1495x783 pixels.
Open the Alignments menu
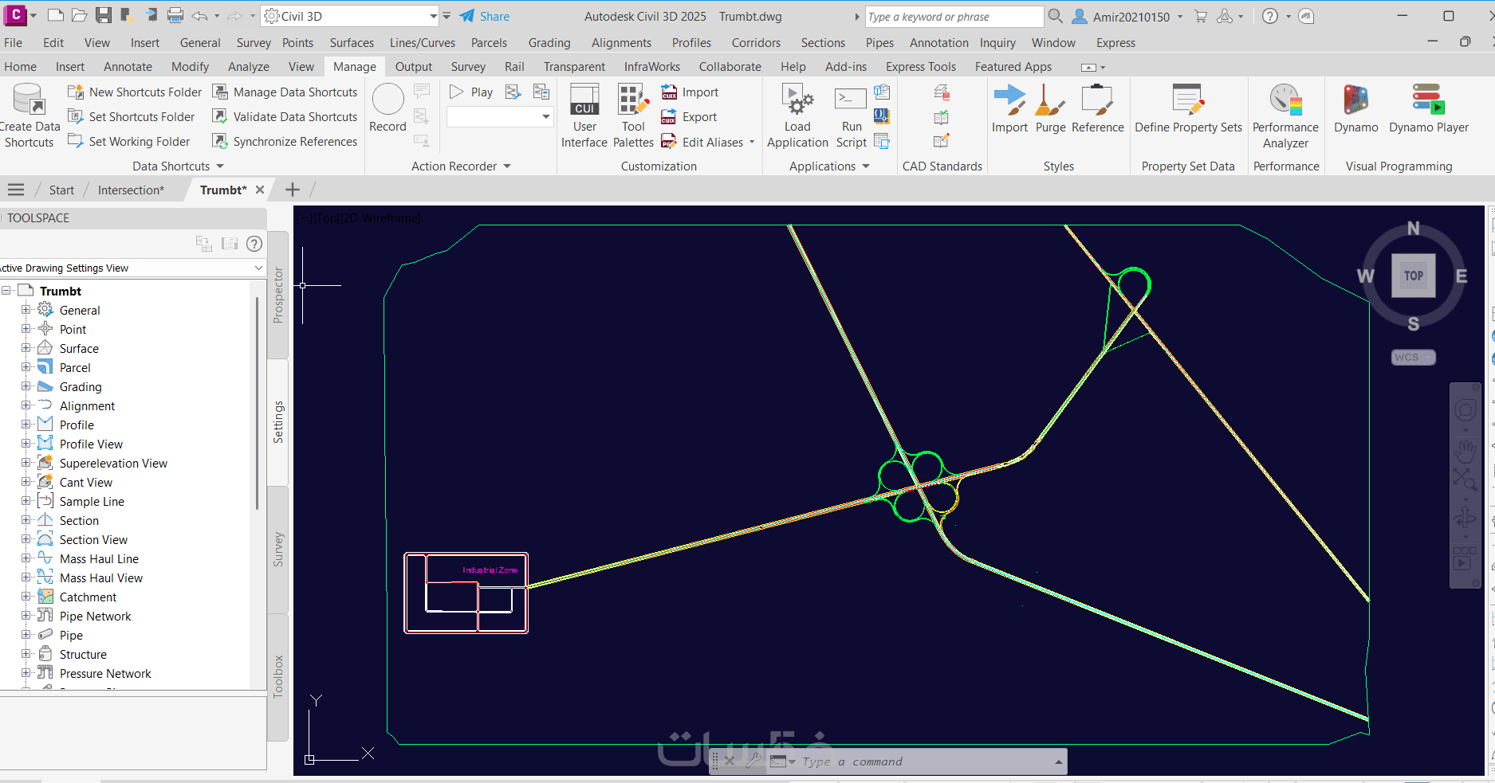pyautogui.click(x=621, y=43)
